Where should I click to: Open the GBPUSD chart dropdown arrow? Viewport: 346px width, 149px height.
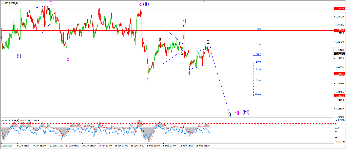click(3, 3)
